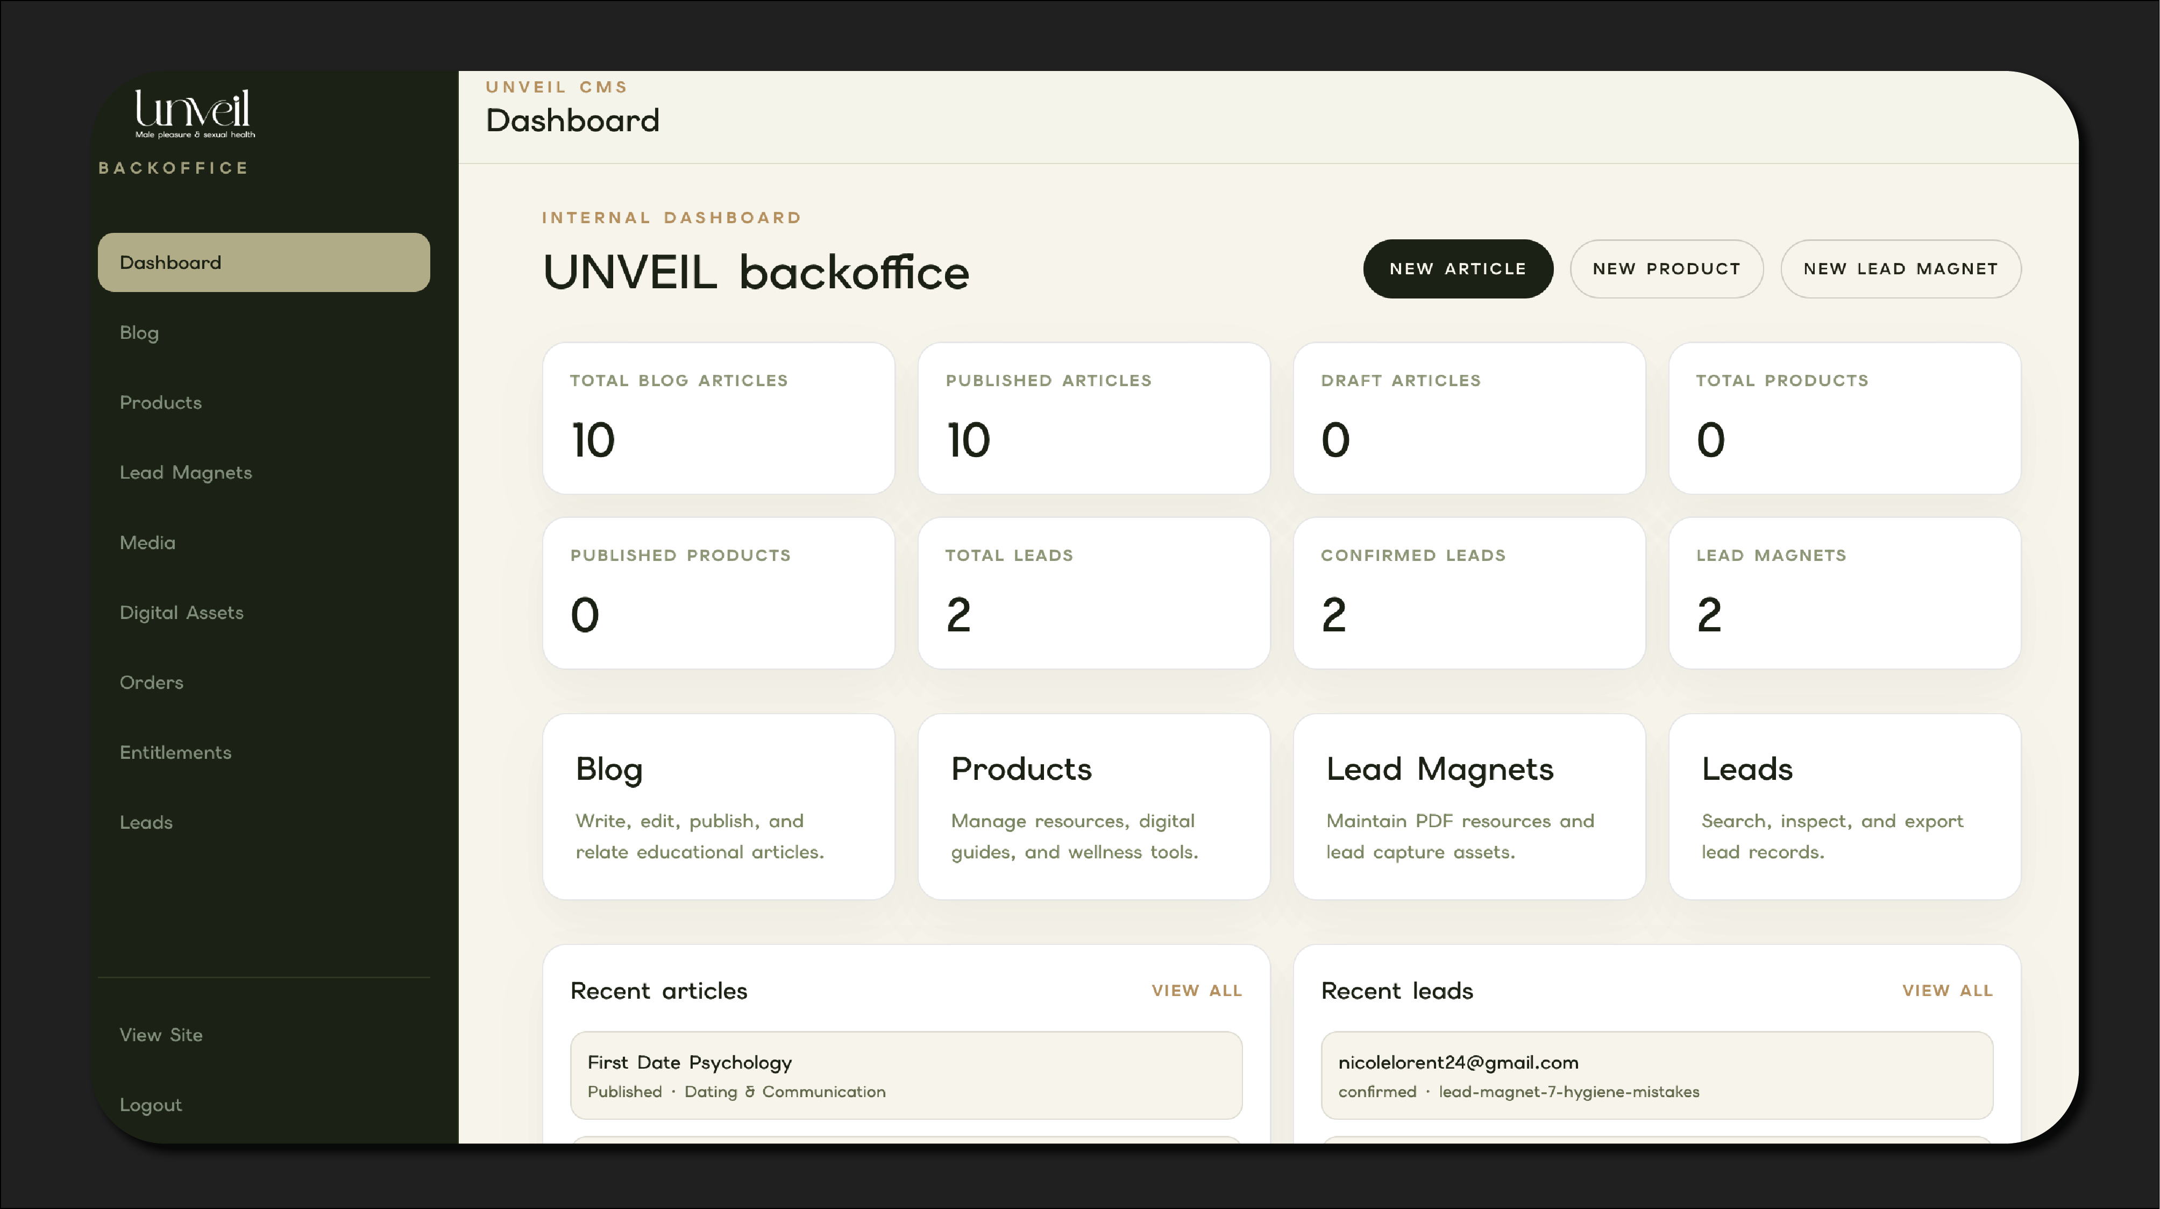Open the Dashboard sidebar item
2160x1209 pixels.
pyautogui.click(x=264, y=262)
